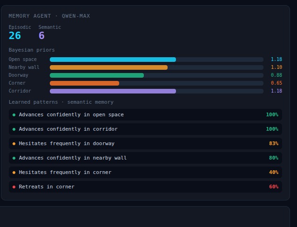The height and width of the screenshot is (227, 297).
Task: Click the Episodic label
Action: click(20, 27)
